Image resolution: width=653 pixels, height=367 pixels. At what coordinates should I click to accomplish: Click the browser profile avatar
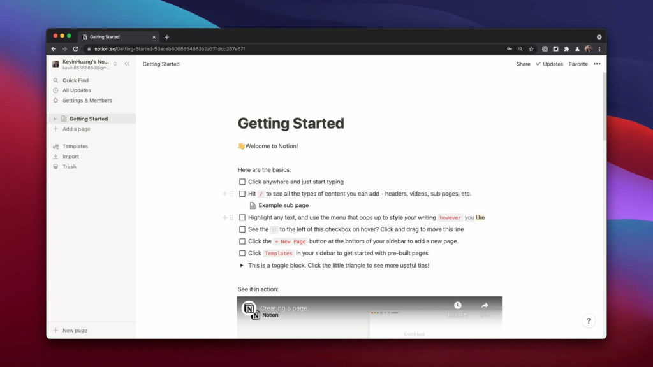pyautogui.click(x=588, y=48)
